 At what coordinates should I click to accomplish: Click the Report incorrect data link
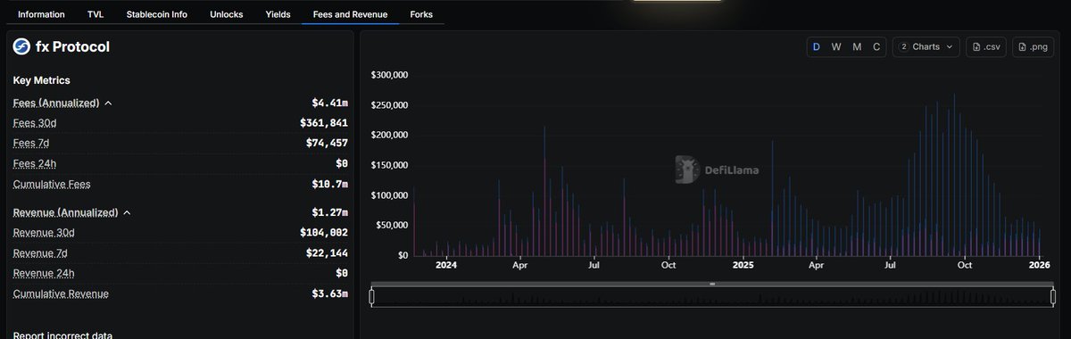pyautogui.click(x=62, y=335)
